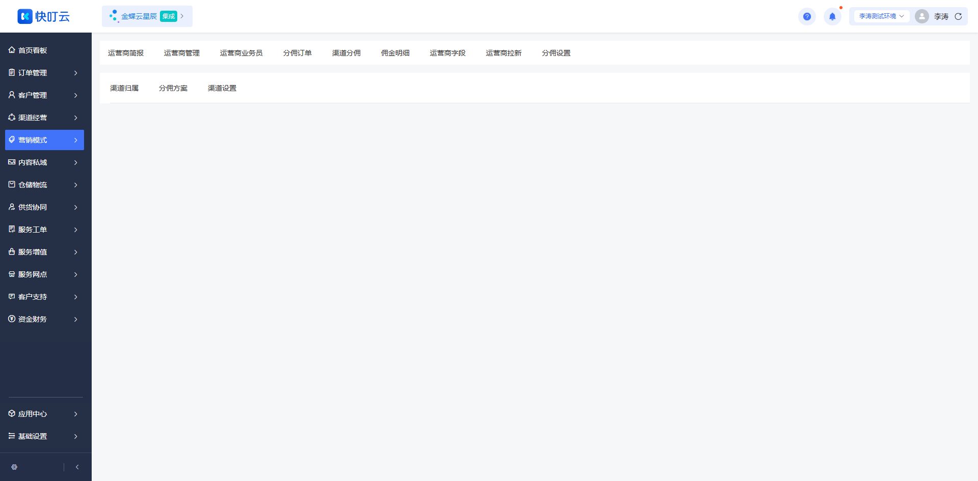The image size is (978, 481).
Task: Click the 服务增值 bag icon
Action: click(12, 251)
